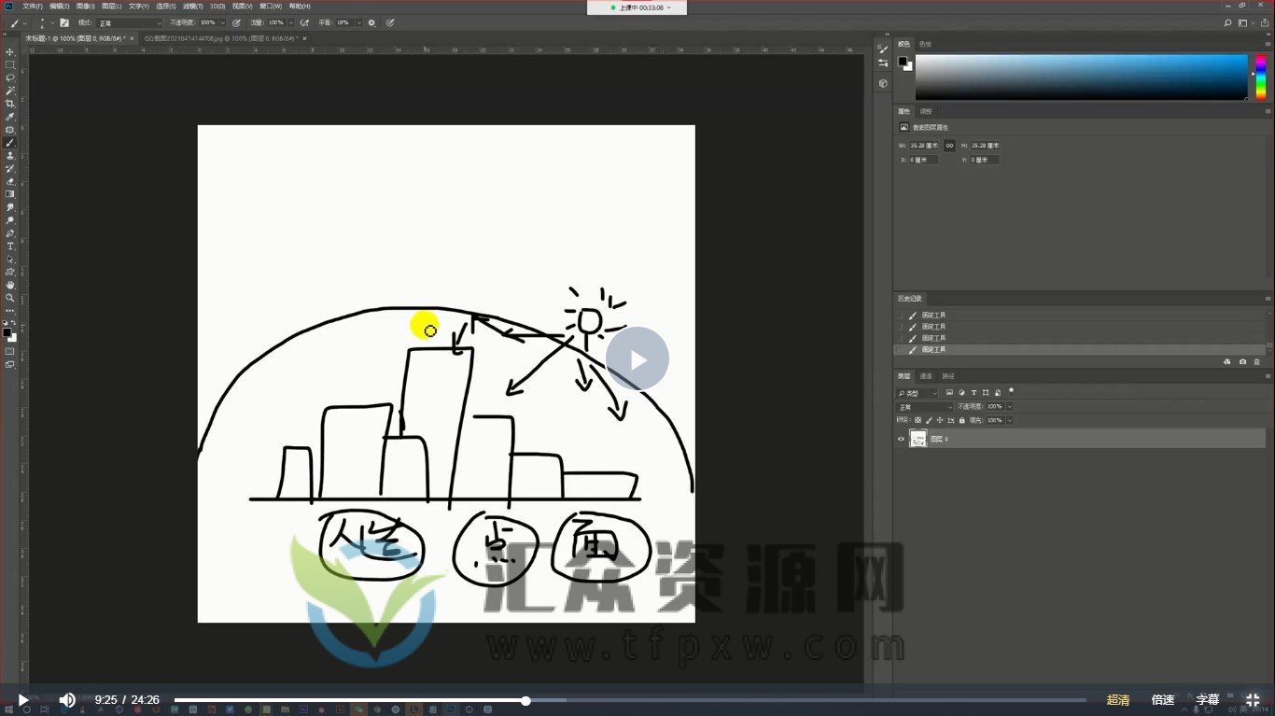
Task: Choose the Type tool
Action: [10, 246]
